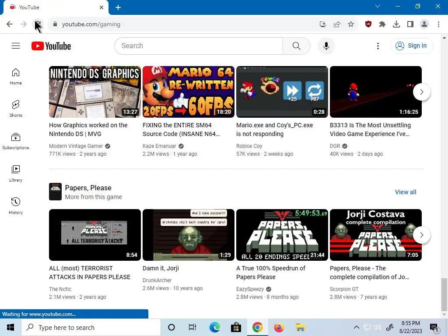
Task: Open Chrome three-dot menu
Action: click(438, 24)
